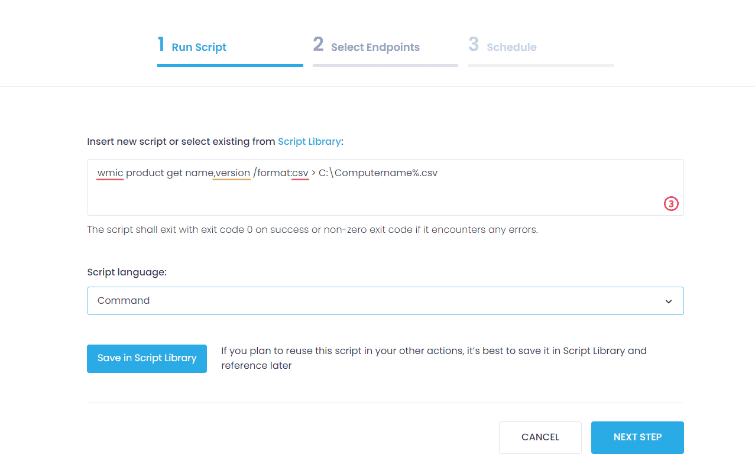Cancel the script action
The height and width of the screenshot is (461, 755).
540,437
